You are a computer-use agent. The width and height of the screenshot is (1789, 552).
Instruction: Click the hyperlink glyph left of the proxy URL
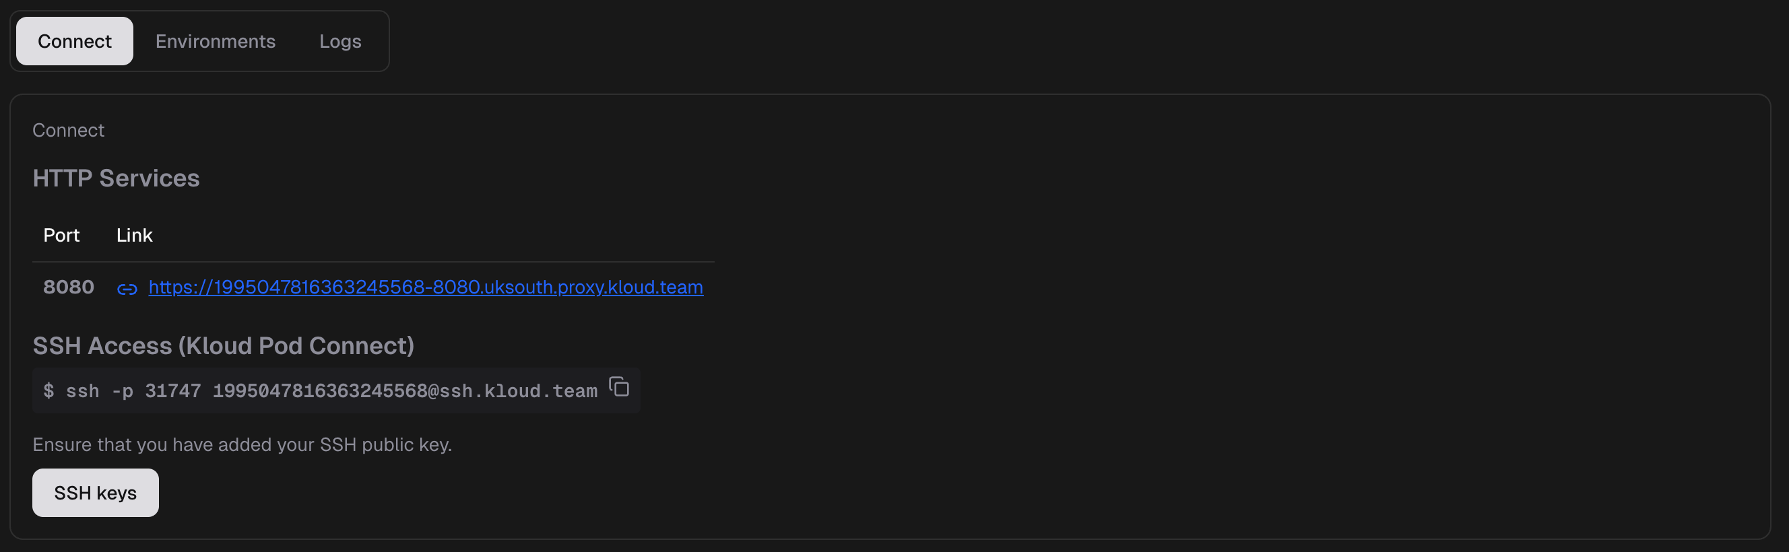tap(128, 288)
